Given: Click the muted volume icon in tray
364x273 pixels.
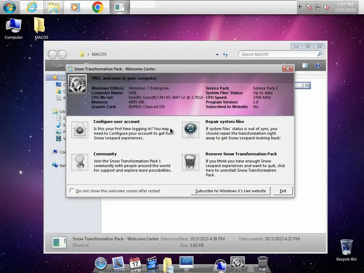Looking at the screenshot, I should click(326, 7).
